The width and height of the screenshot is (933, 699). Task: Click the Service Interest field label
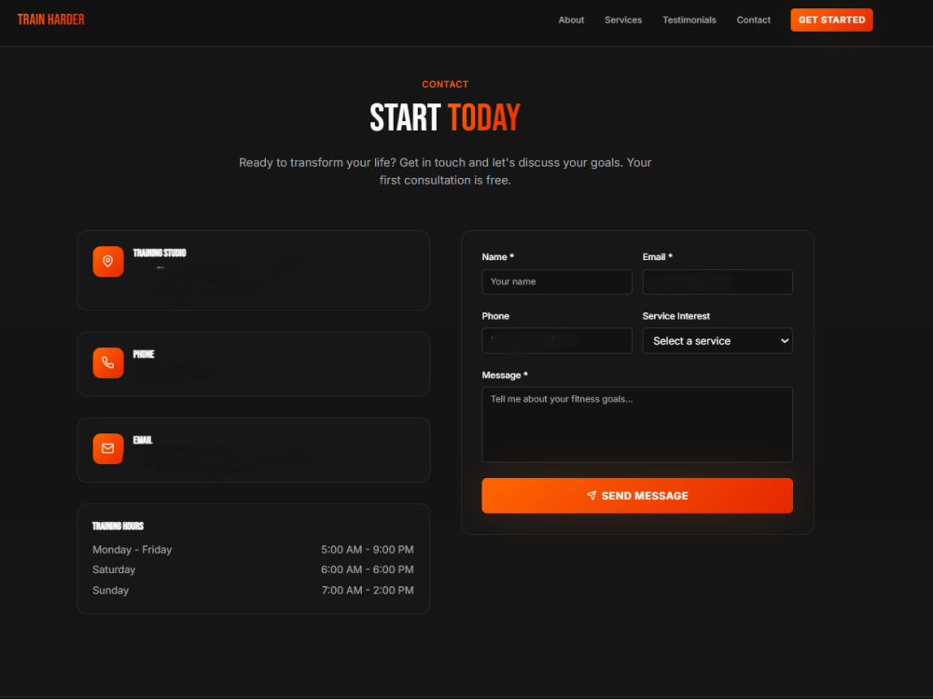pos(675,316)
